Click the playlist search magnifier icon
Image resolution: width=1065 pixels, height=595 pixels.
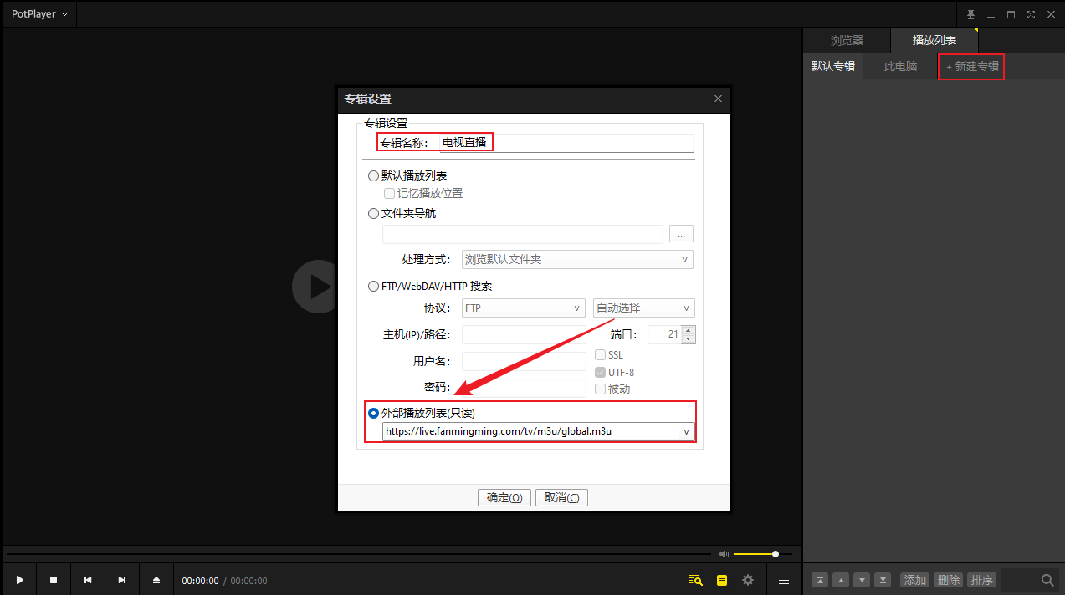[1047, 580]
